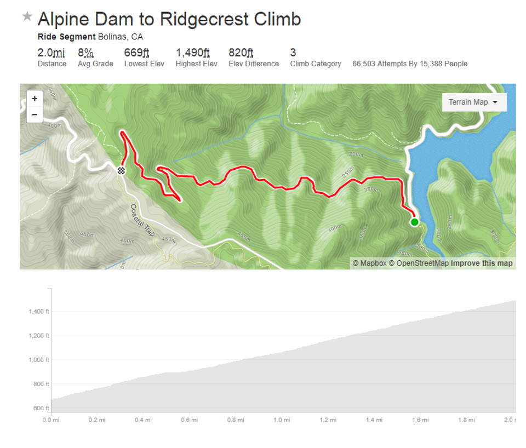Image resolution: width=526 pixels, height=448 pixels.
Task: Open the Mapbox attribution link
Action: tap(370, 263)
